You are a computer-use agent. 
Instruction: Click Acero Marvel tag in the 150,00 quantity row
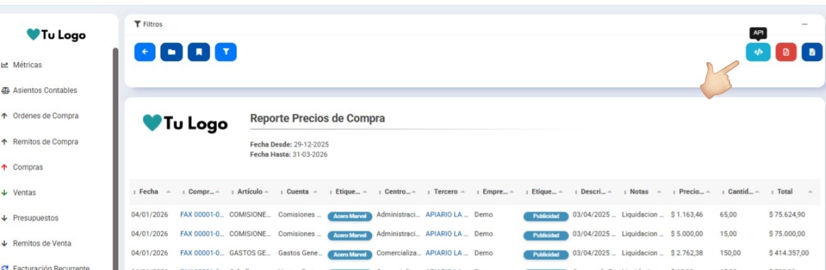coord(350,255)
